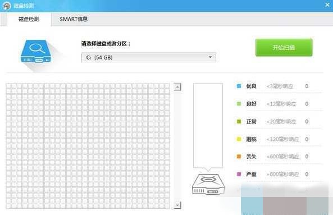Image resolution: width=333 pixels, height=215 pixels.
Task: Click the 请选择磁盘或者分区 label
Action: pyautogui.click(x=106, y=44)
